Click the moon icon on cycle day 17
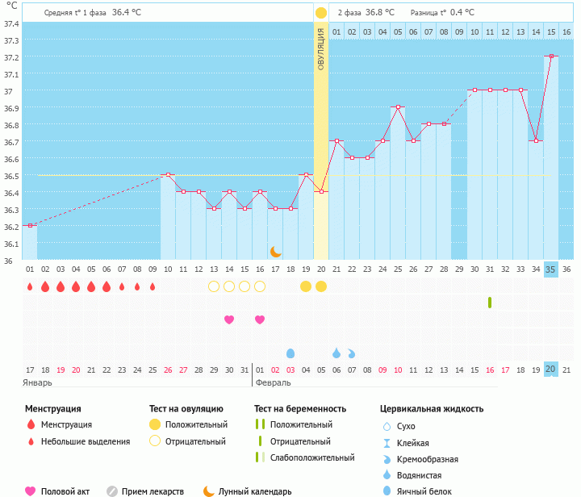This screenshot has height=497, width=581. point(275,252)
